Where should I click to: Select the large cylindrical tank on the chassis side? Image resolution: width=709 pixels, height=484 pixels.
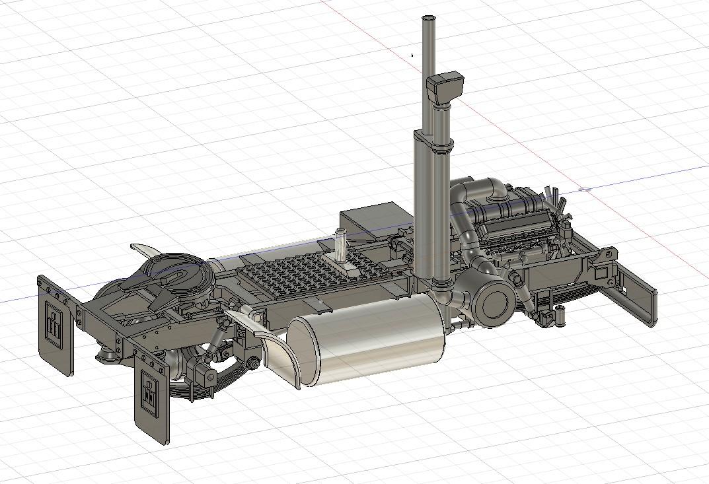pyautogui.click(x=366, y=339)
